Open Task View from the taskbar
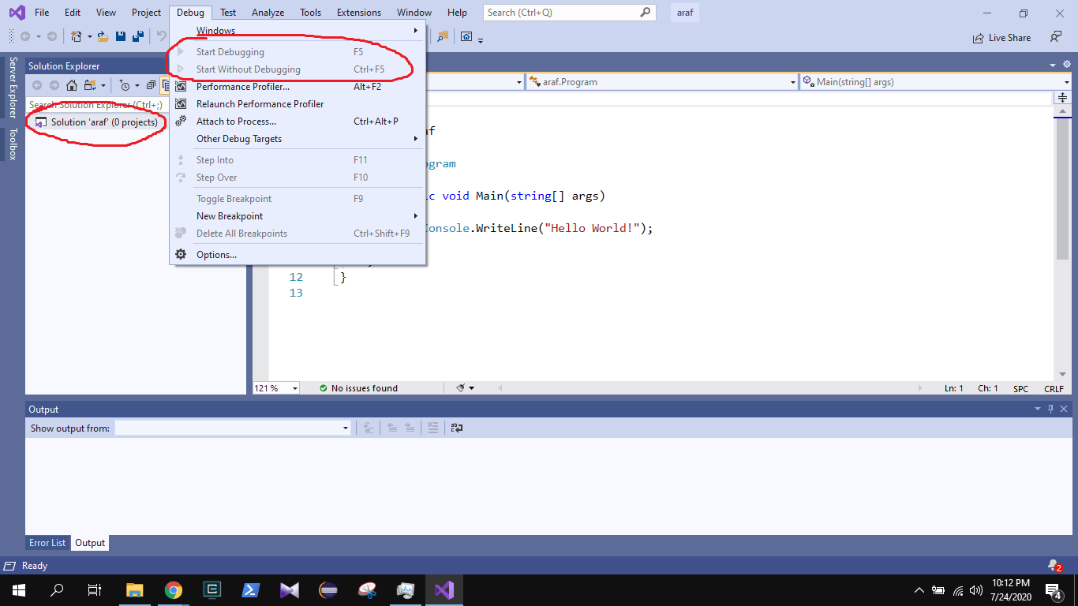 tap(94, 589)
